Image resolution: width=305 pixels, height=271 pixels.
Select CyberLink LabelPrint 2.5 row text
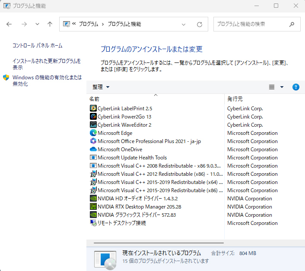[x=125, y=109]
